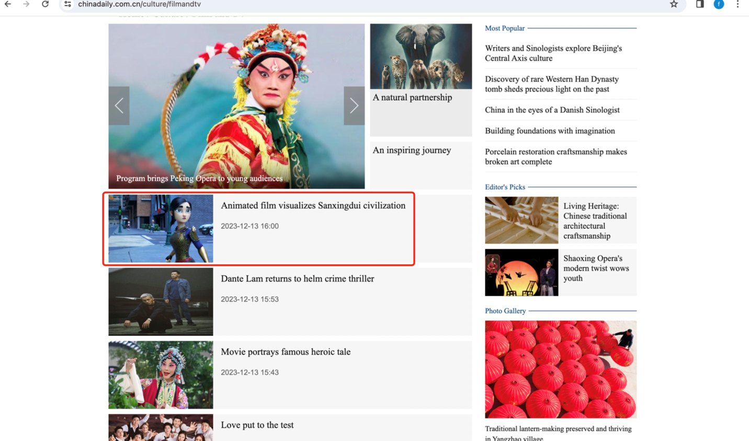Open "Program brings Peking Opera to young audiences" caption
The width and height of the screenshot is (749, 441).
[199, 178]
